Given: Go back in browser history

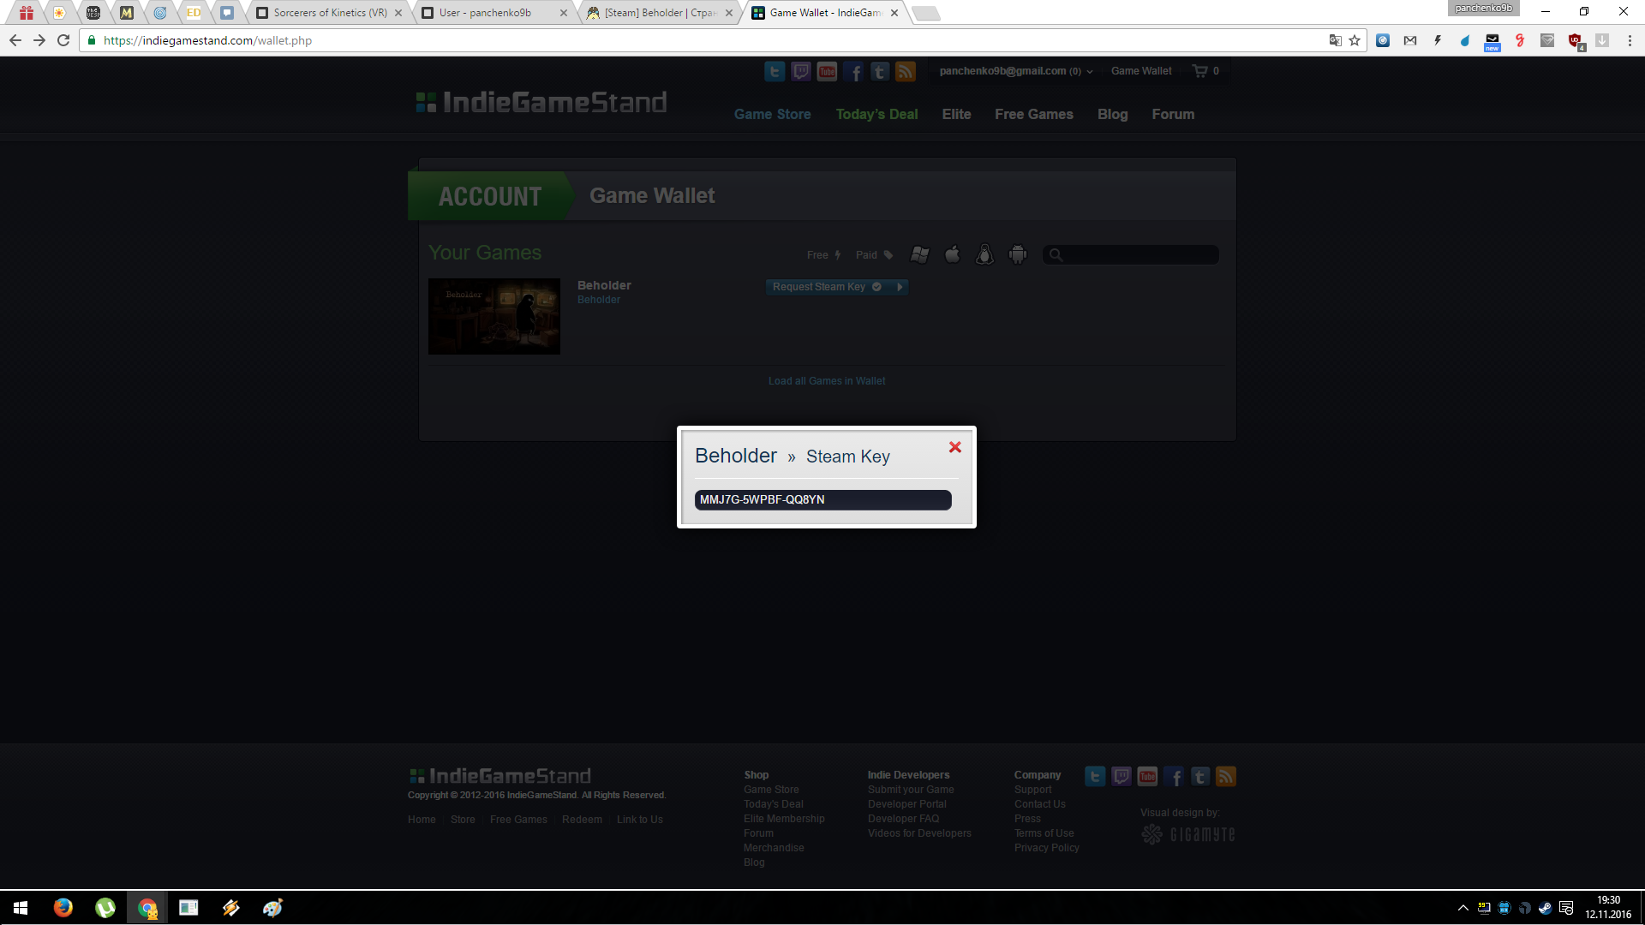Looking at the screenshot, I should [15, 40].
